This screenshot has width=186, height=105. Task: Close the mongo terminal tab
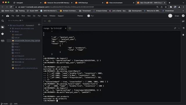(x=65, y=28)
